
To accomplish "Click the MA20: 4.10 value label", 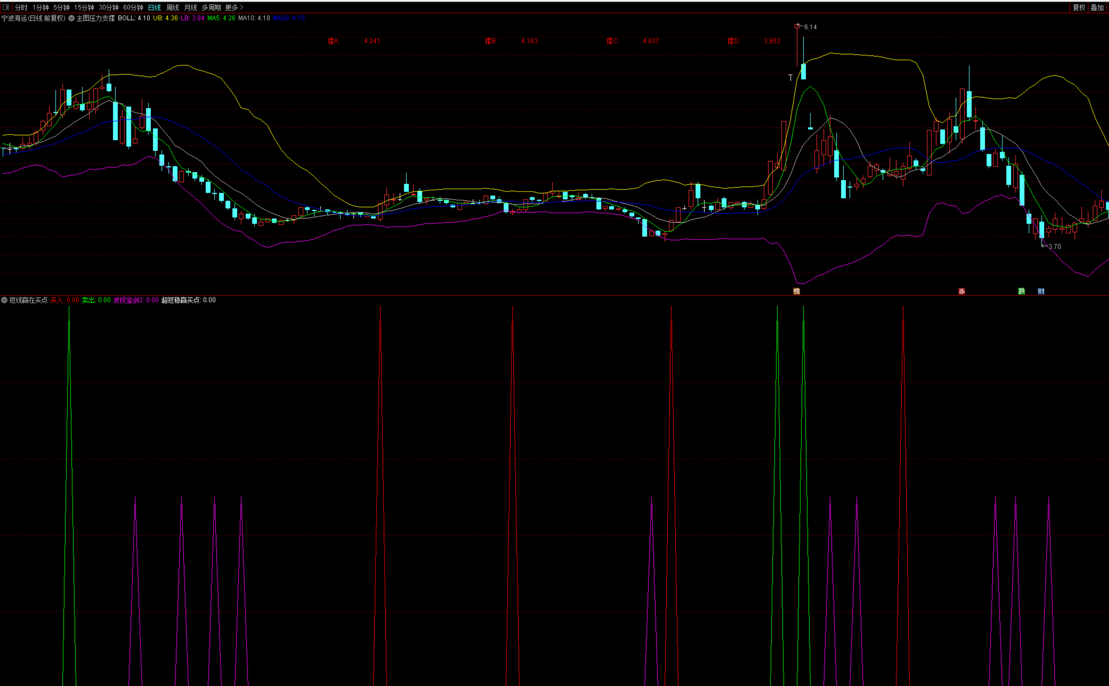I will [x=289, y=18].
